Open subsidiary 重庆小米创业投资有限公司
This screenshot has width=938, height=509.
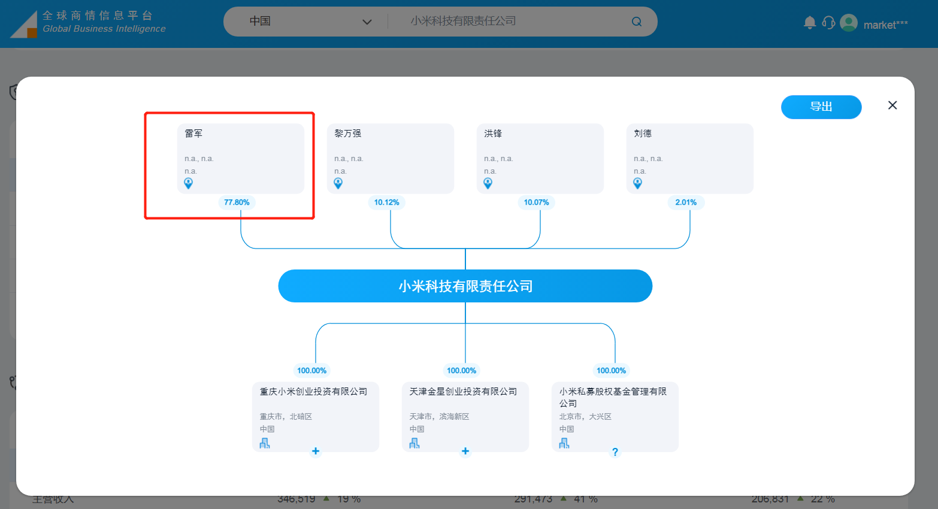pyautogui.click(x=313, y=392)
